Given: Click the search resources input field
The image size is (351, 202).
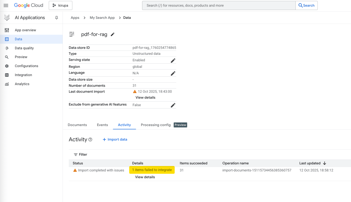Looking at the screenshot, I should tap(219, 5).
